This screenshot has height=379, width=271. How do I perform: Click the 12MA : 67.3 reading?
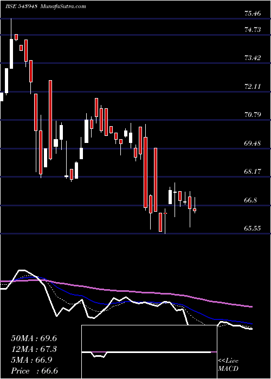click(34, 349)
